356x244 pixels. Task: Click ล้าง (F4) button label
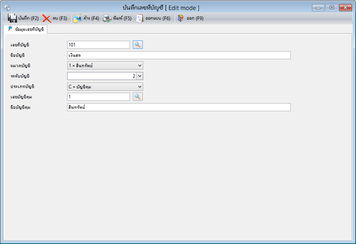click(91, 18)
